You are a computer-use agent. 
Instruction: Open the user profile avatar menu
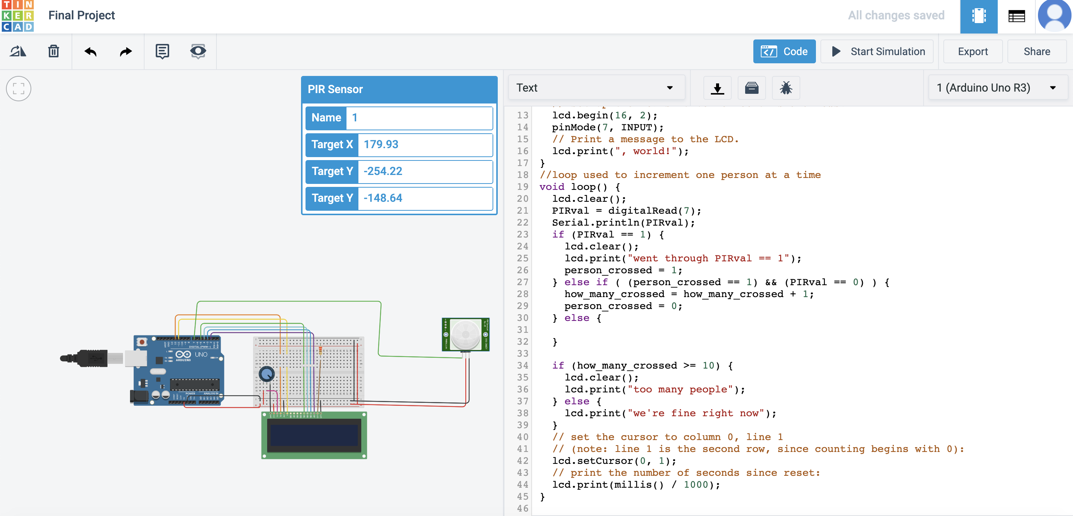pyautogui.click(x=1054, y=16)
